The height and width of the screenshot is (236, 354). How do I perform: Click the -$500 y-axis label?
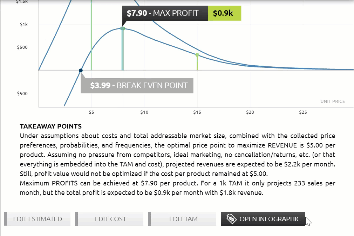pyautogui.click(x=22, y=94)
